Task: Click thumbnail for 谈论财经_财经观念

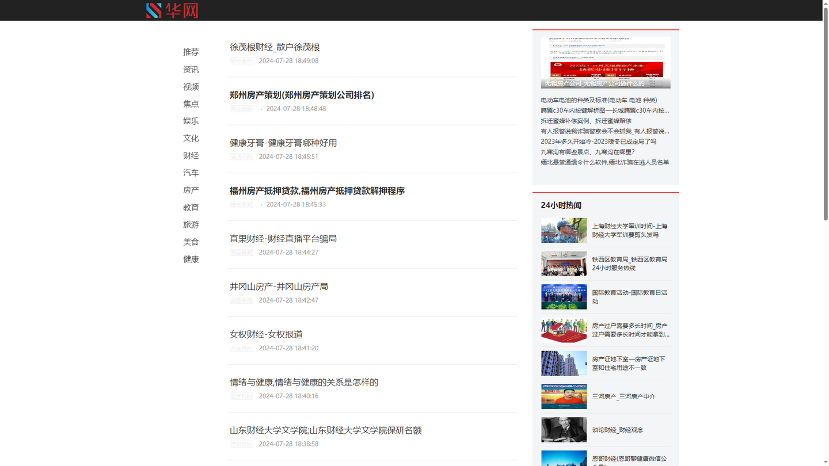Action: 564,430
